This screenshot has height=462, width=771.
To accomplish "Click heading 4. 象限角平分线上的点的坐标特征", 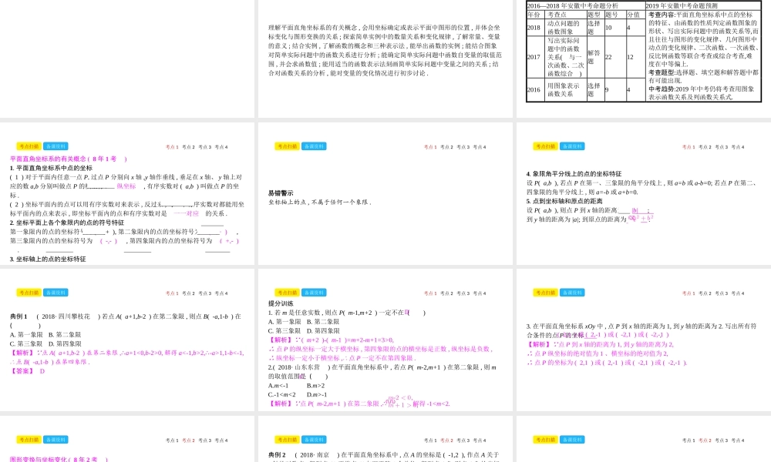I will (x=574, y=174).
